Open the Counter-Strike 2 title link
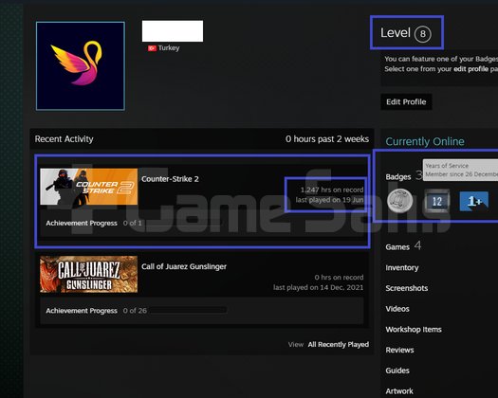498x398 pixels. pos(170,179)
